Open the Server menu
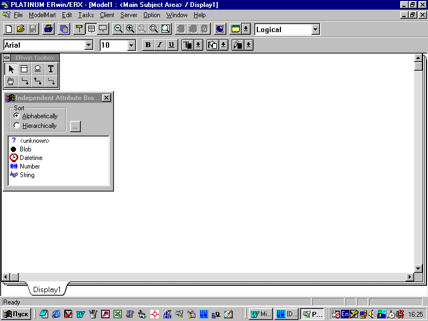This screenshot has height=321, width=428. click(x=128, y=15)
